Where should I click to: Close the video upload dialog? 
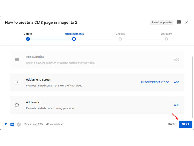tap(187, 22)
